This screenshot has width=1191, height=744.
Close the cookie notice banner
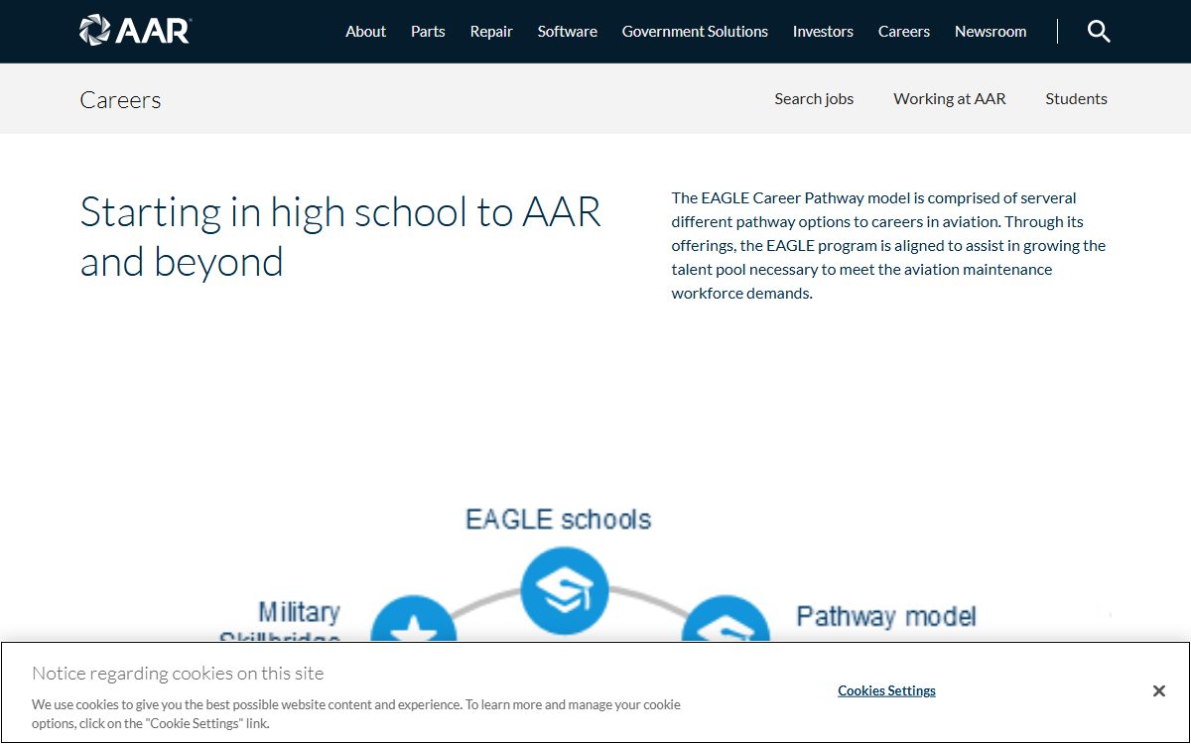coord(1158,691)
